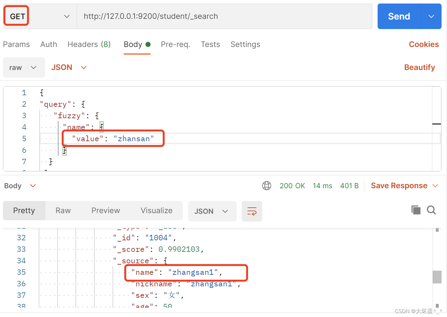Image resolution: width=447 pixels, height=317 pixels.
Task: Click the search response magnifier icon
Action: (431, 210)
